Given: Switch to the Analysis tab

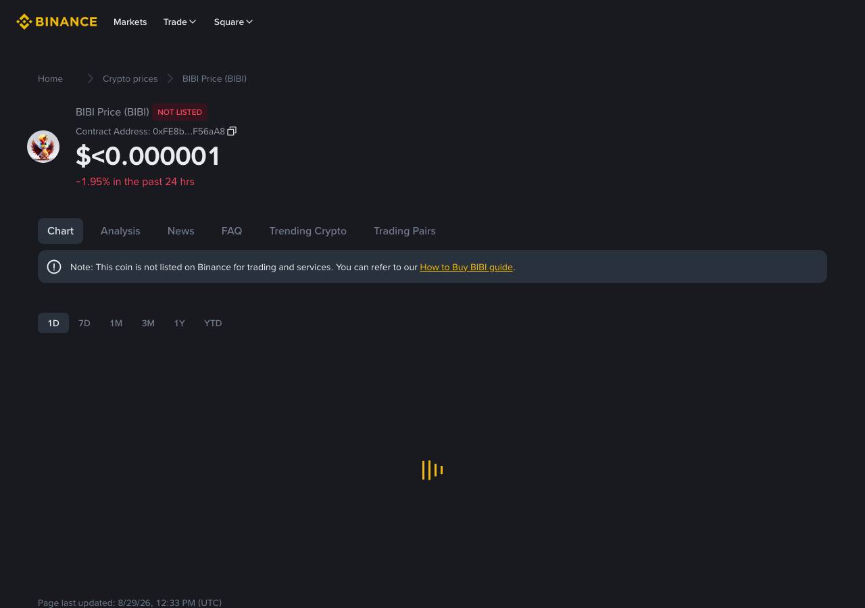Looking at the screenshot, I should 120,231.
